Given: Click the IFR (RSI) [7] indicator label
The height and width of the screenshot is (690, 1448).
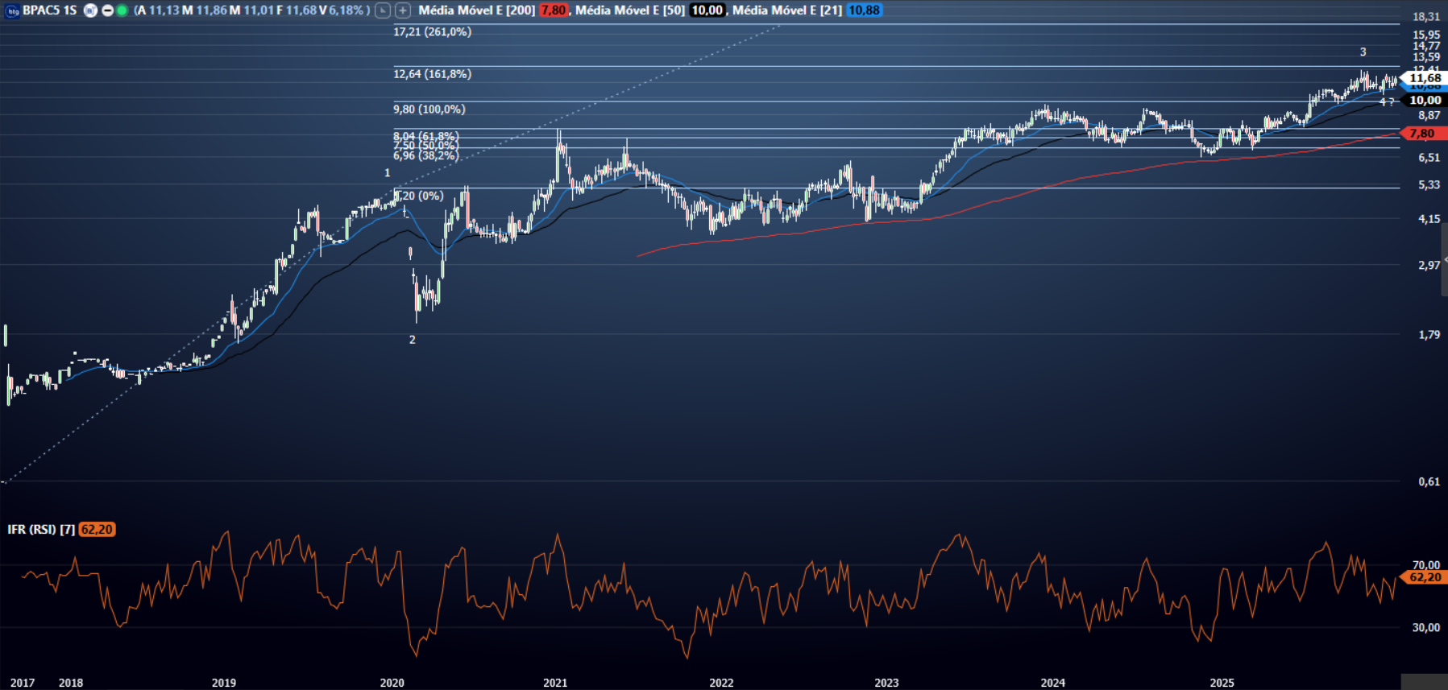Looking at the screenshot, I should (x=41, y=529).
